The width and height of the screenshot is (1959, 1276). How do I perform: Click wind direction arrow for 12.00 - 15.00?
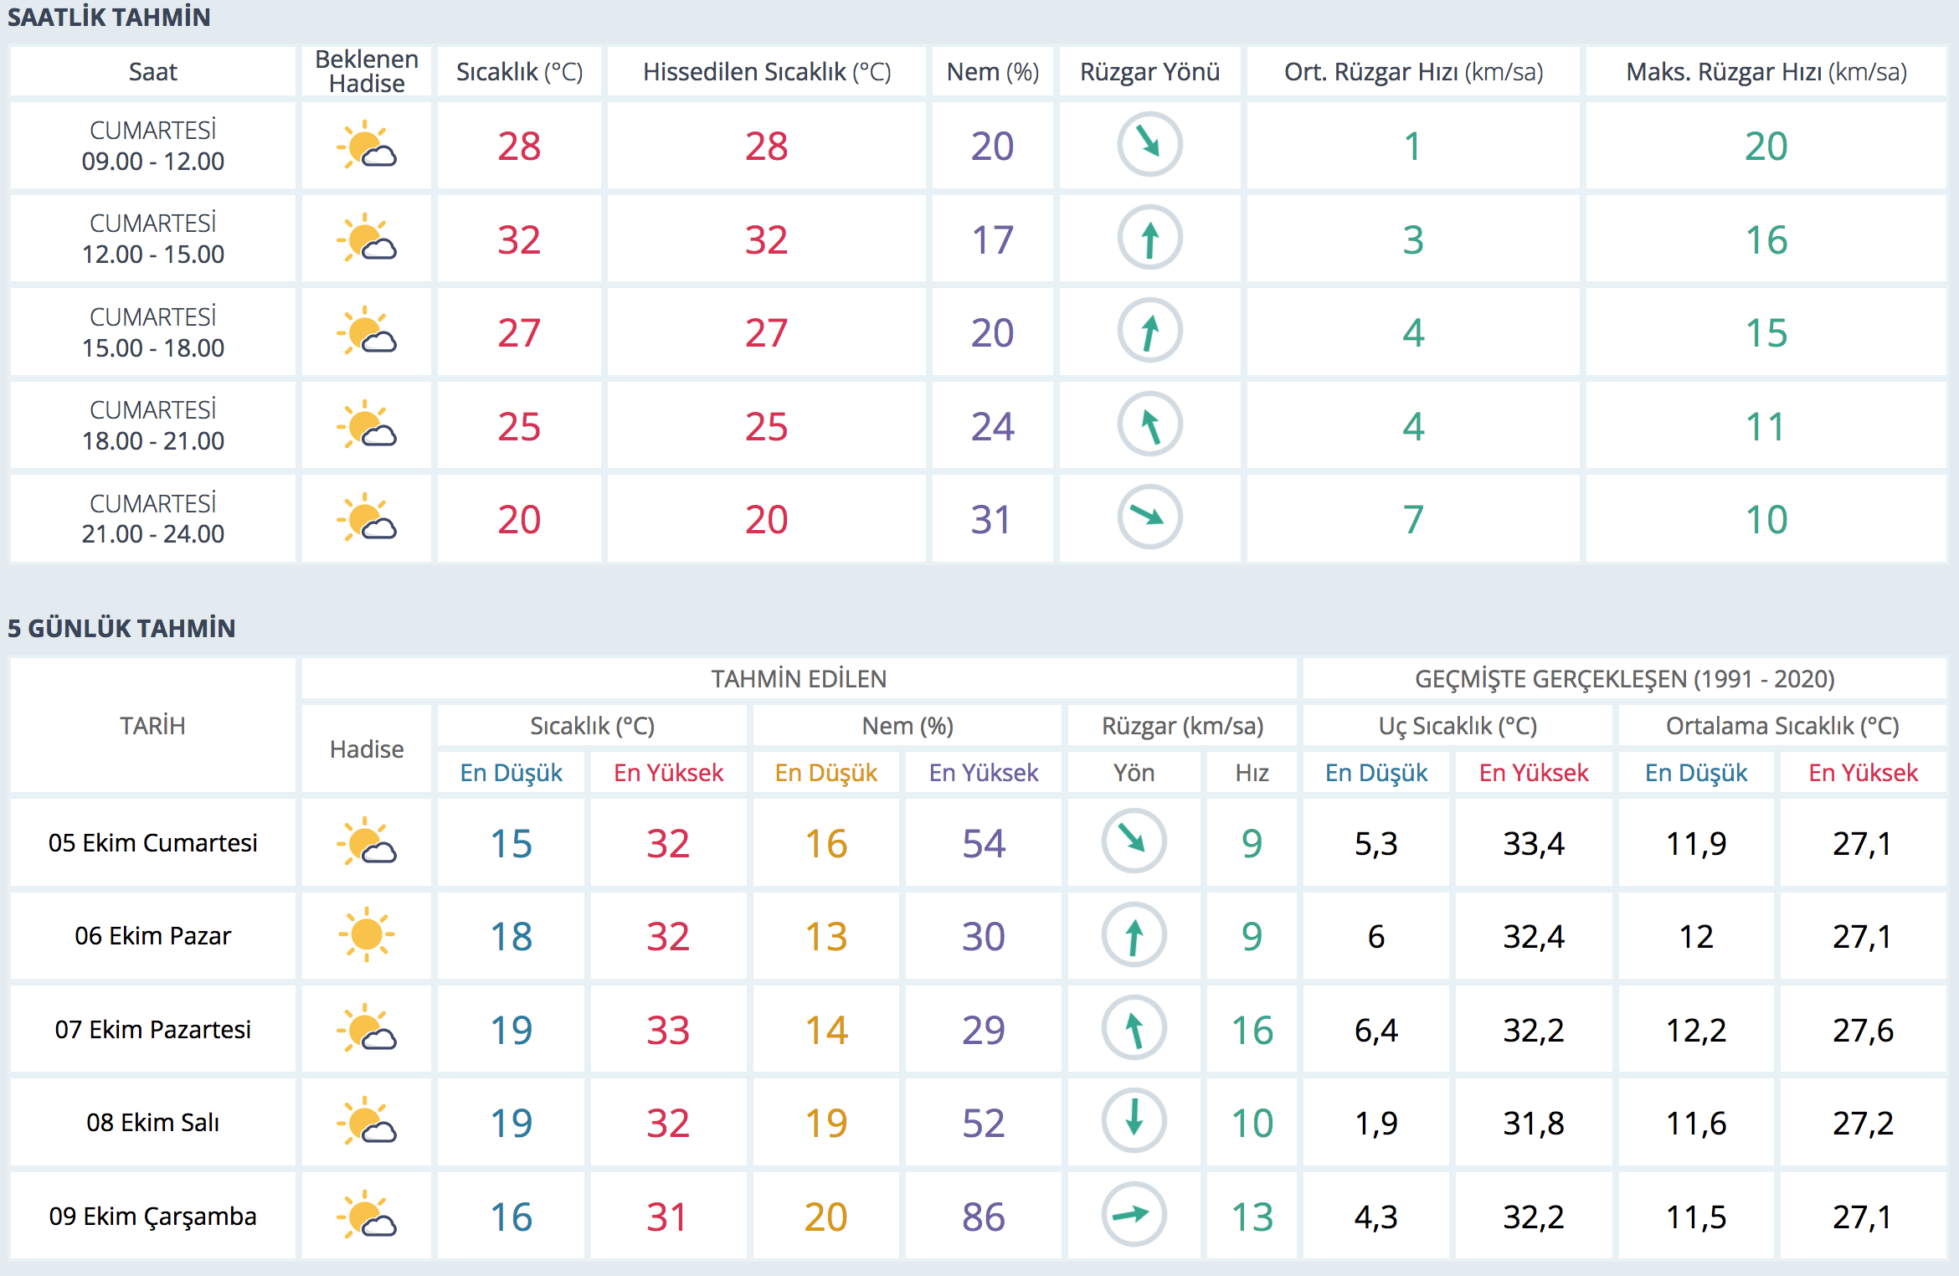point(1149,239)
